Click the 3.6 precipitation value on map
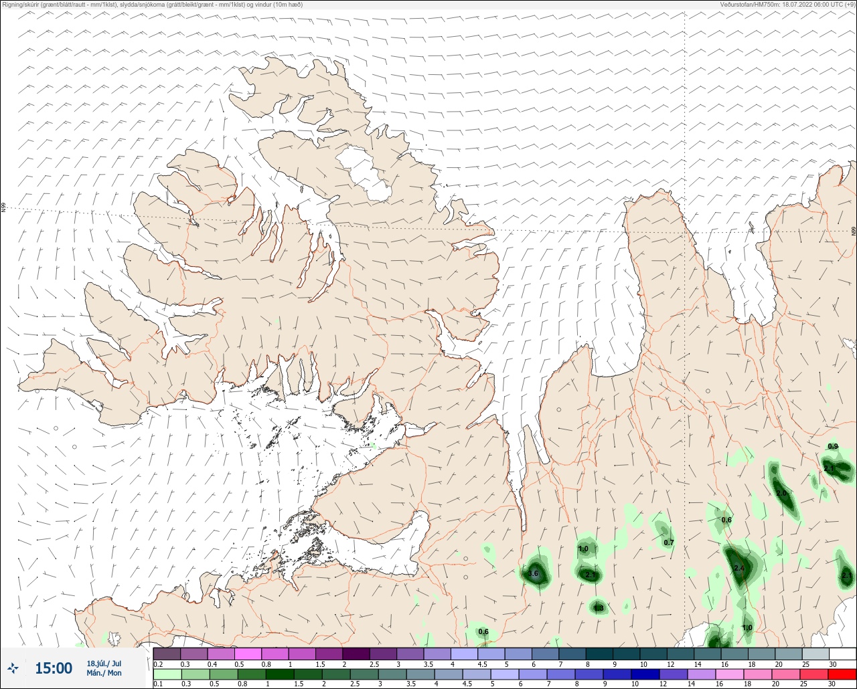The image size is (857, 689). 533,574
